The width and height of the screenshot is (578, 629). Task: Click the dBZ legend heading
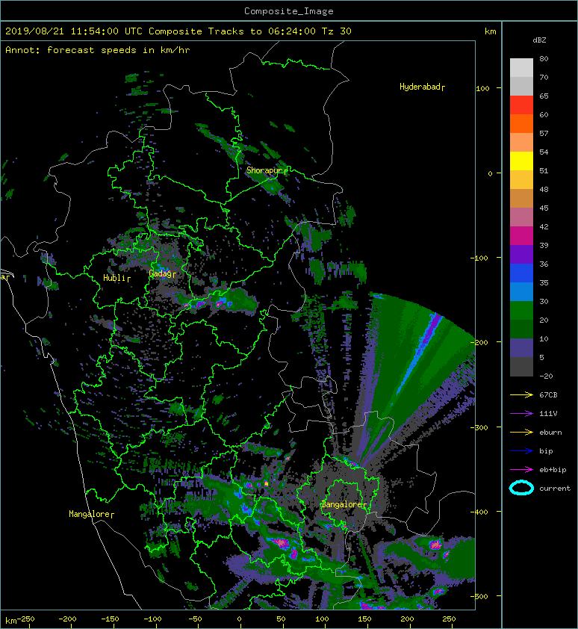(539, 40)
